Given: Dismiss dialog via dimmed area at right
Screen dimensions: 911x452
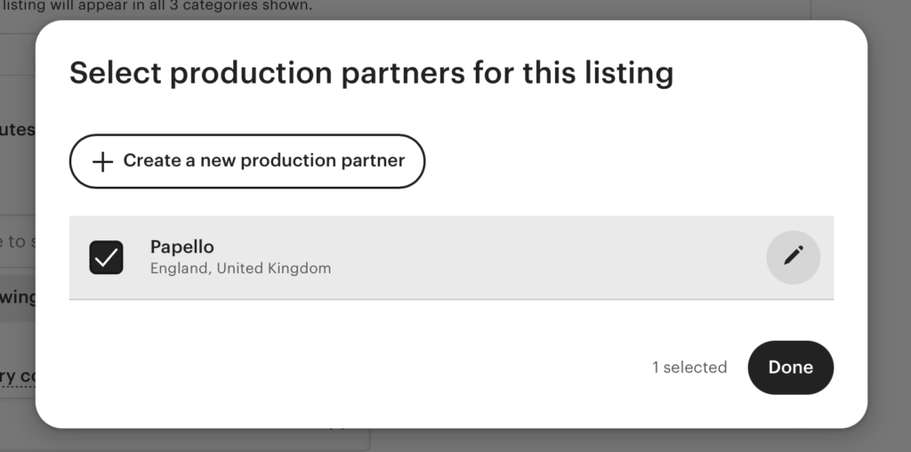Looking at the screenshot, I should tap(890, 232).
